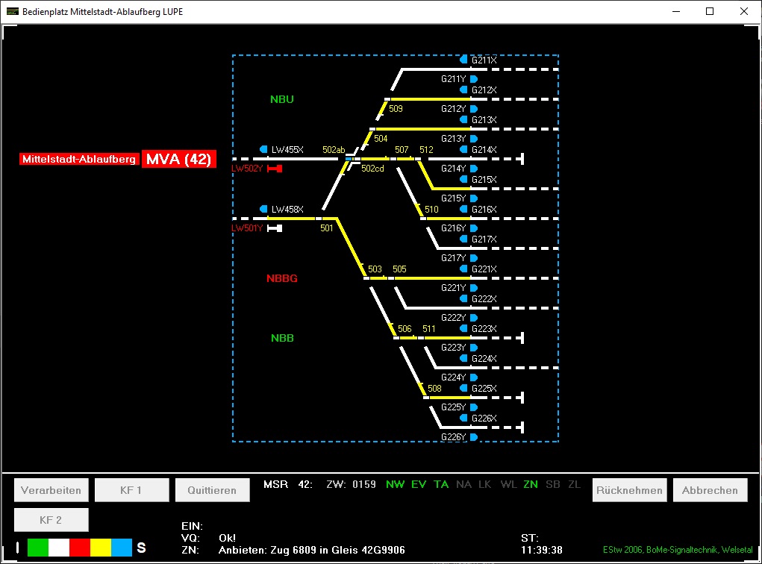This screenshot has height=564, width=762.
Task: Toggle the NW status indicator
Action: [395, 485]
